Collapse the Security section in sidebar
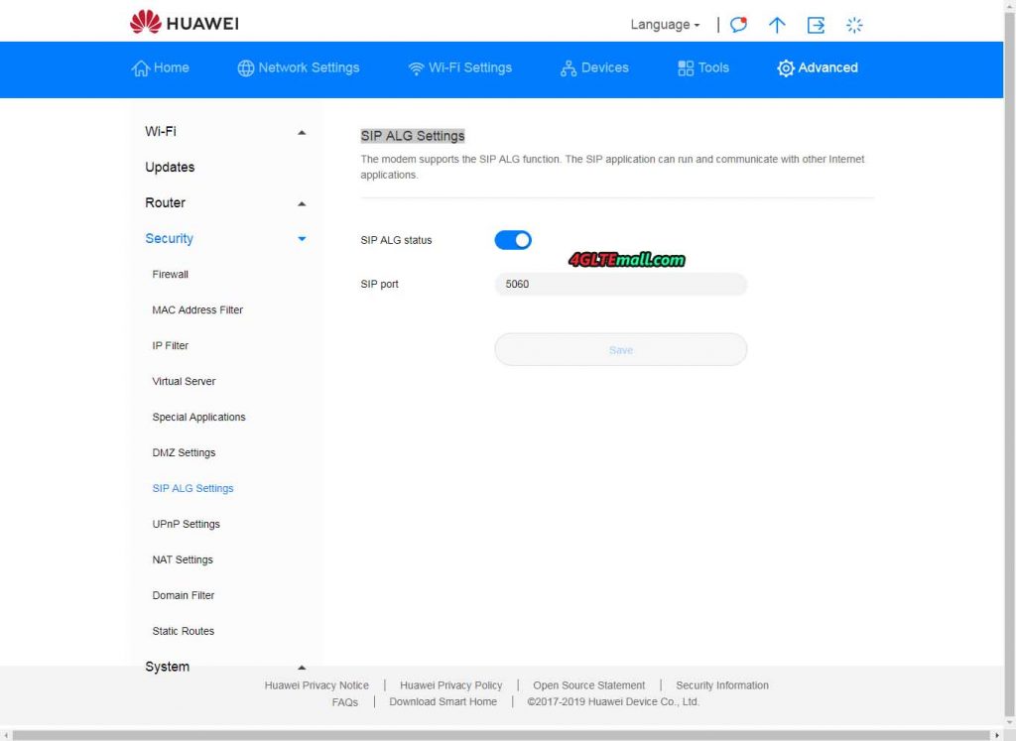This screenshot has width=1016, height=741. click(302, 238)
